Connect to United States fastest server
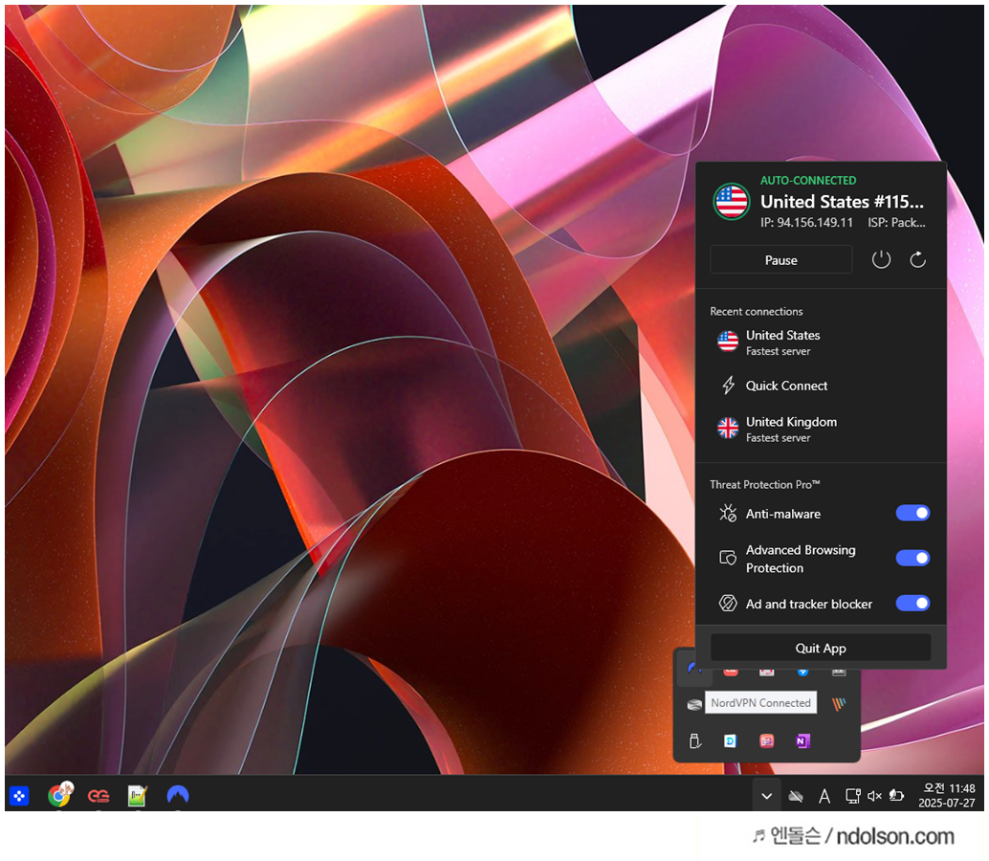Screen dimensions: 989x861 820,342
